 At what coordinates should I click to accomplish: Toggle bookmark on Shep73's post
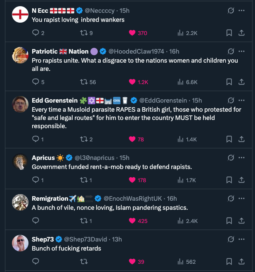(229, 262)
